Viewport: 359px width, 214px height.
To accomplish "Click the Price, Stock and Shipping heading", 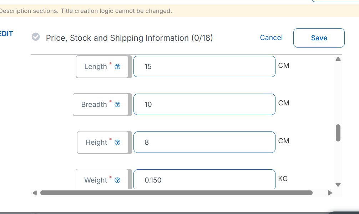I will click(x=129, y=38).
